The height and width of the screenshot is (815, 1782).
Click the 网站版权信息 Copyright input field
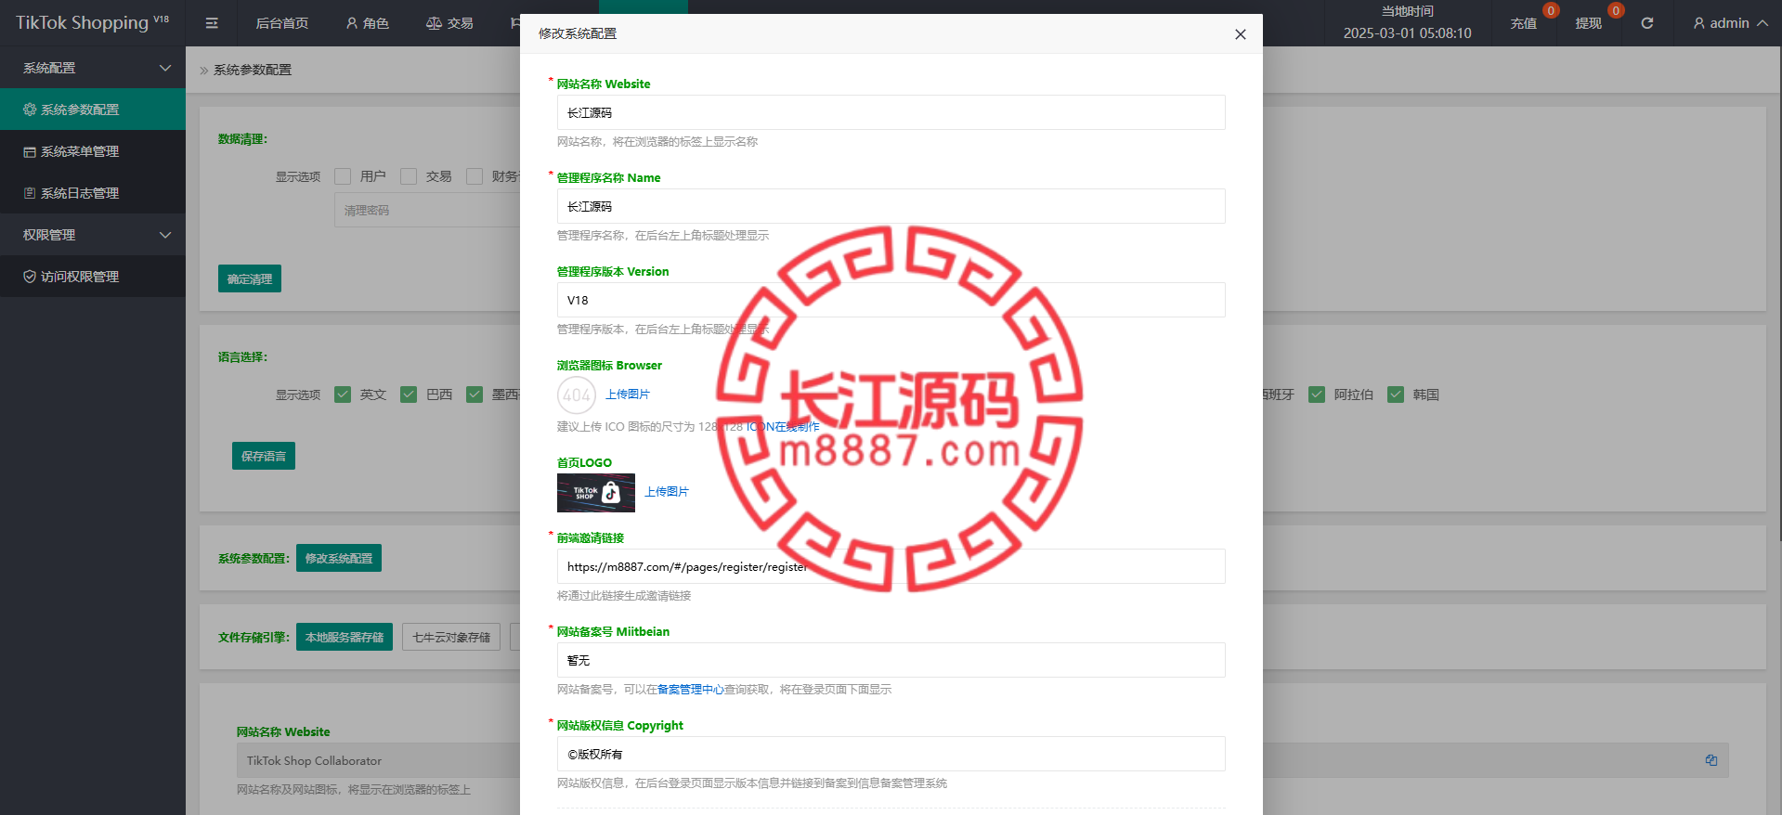891,754
